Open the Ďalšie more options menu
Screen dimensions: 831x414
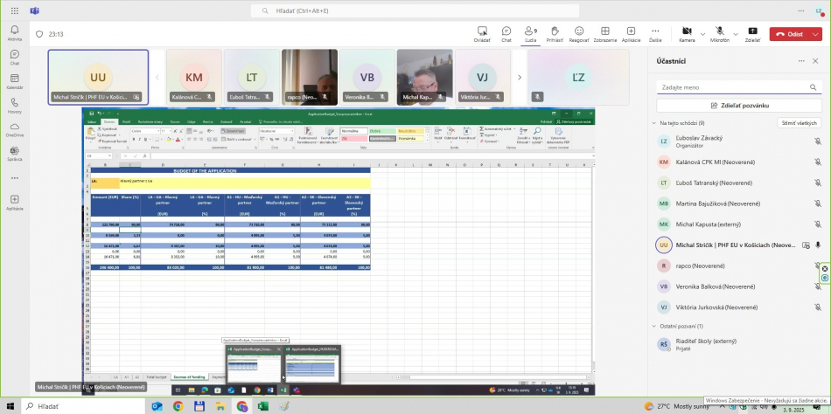(x=655, y=33)
